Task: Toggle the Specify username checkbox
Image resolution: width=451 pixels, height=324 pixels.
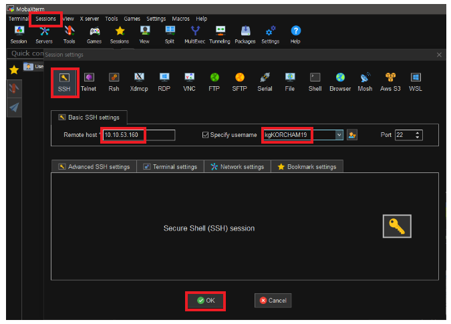Action: point(205,135)
